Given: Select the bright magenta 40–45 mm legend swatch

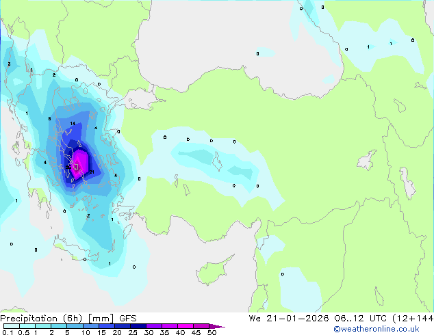Looking at the screenshot, I should (186, 326).
